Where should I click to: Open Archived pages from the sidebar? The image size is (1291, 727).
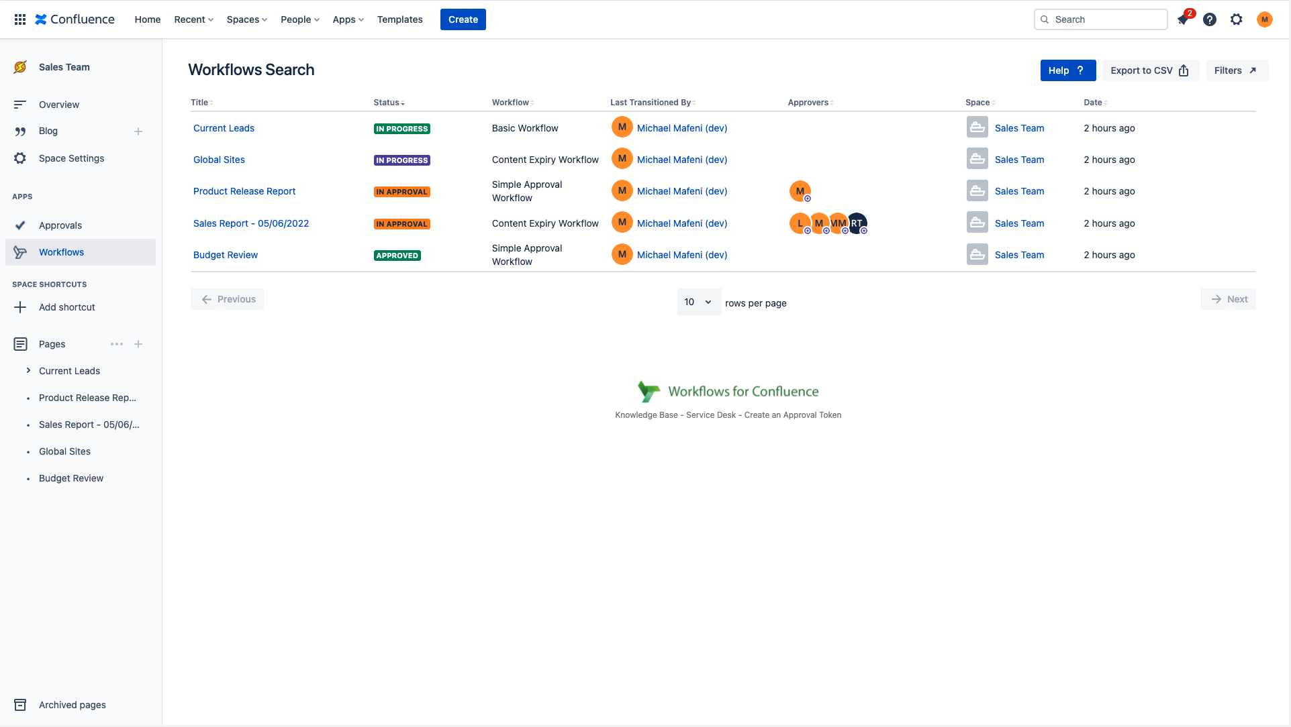(72, 704)
